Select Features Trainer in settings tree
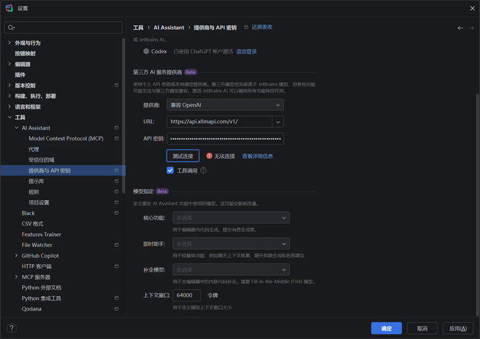 click(41, 234)
